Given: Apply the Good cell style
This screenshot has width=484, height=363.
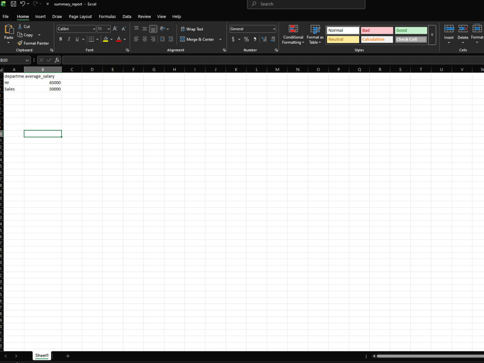Looking at the screenshot, I should pos(411,30).
